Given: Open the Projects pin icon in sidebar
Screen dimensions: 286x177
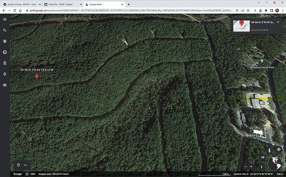Looking at the screenshot, I should coord(5,63).
